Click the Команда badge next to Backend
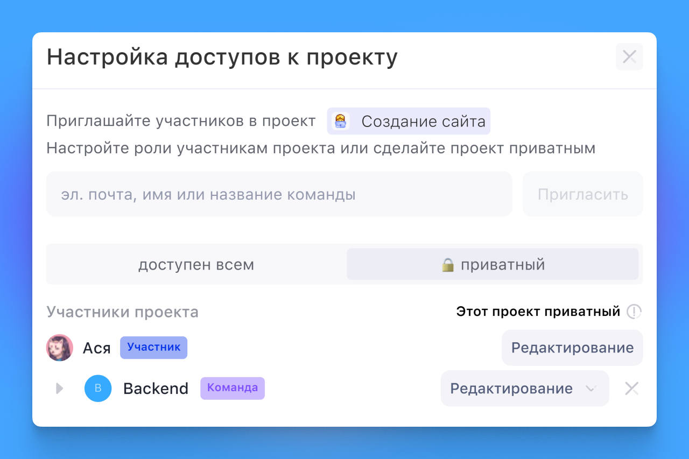Screen dimensions: 689x459 [x=233, y=388]
